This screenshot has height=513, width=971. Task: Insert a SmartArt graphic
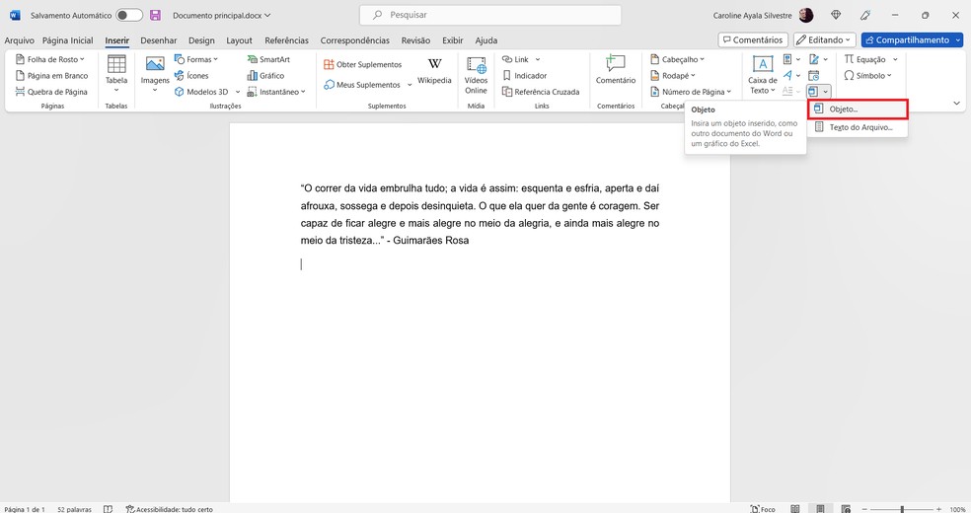[x=268, y=59]
